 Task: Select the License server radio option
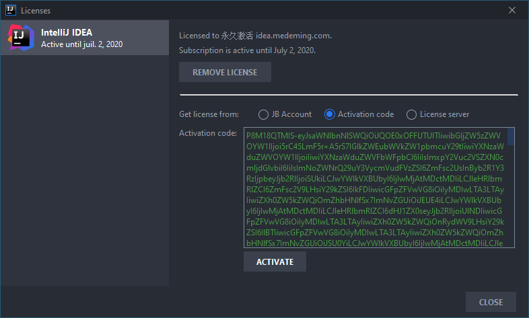pos(437,114)
